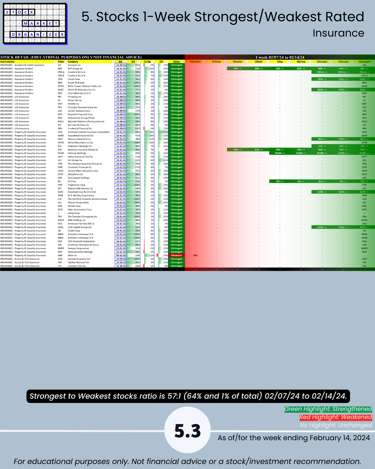This screenshot has width=375, height=469.
Task: Select the Globe Life Inc company cell
Action: point(91,100)
